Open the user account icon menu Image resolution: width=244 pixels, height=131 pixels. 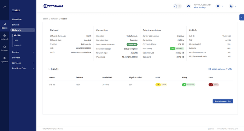tap(231, 6)
